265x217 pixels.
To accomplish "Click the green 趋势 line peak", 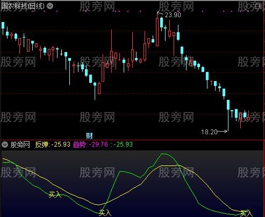I will [163, 154].
